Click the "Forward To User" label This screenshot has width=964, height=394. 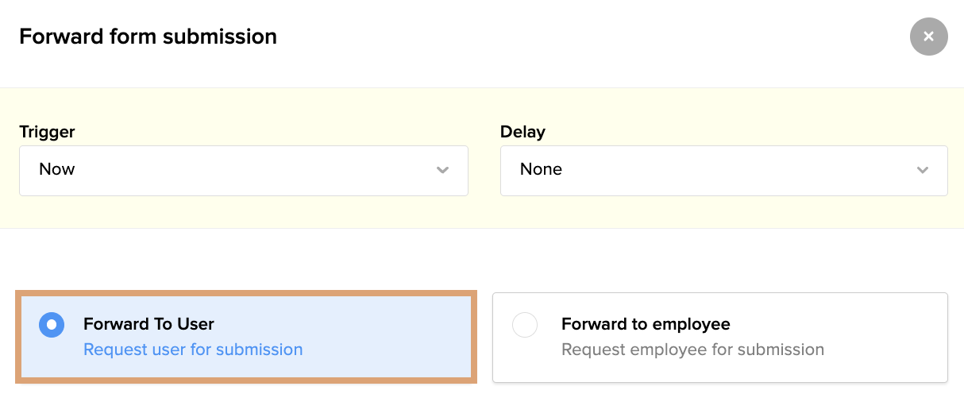(x=148, y=324)
